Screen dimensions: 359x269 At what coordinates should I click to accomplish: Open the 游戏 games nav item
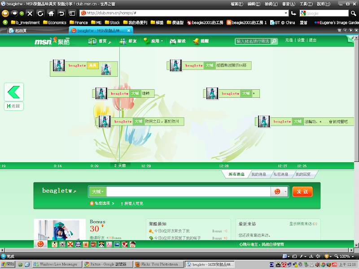177,41
